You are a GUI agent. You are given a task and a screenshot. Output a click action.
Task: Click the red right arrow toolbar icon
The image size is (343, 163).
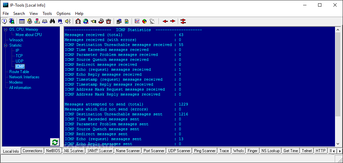(x=173, y=21)
